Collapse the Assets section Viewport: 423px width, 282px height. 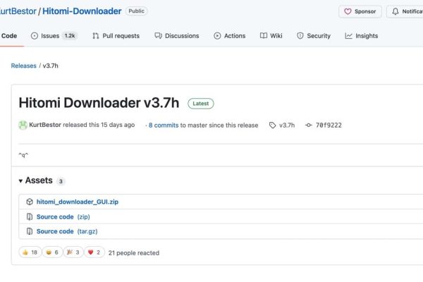(x=20, y=181)
